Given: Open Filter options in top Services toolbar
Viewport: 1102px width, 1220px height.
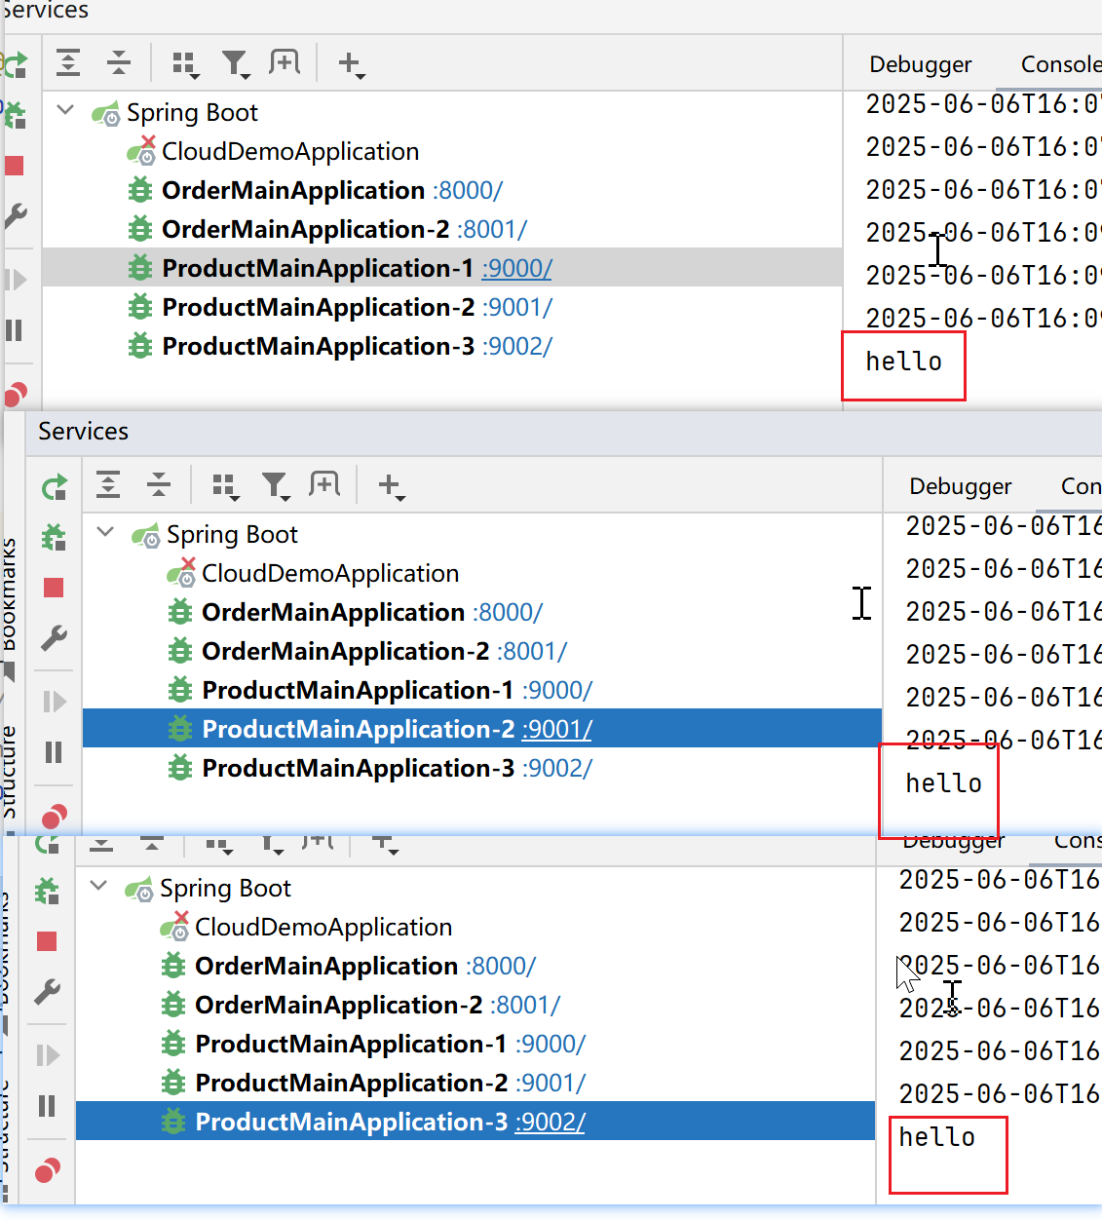Looking at the screenshot, I should coord(235,64).
